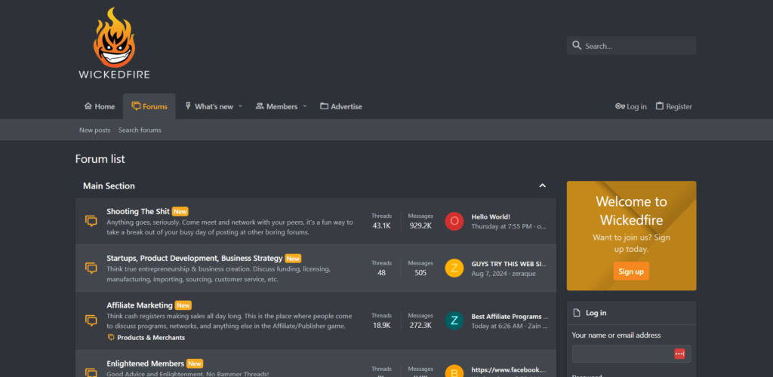Click the zeraque username link
Viewport: 773px width, 377px height.
[523, 273]
